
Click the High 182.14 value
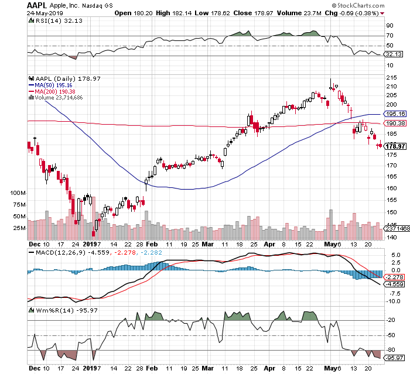click(173, 13)
